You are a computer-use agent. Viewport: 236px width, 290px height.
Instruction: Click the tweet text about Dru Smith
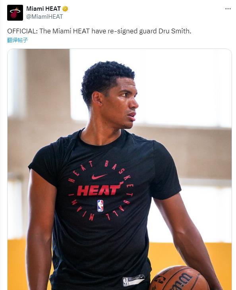(x=99, y=31)
